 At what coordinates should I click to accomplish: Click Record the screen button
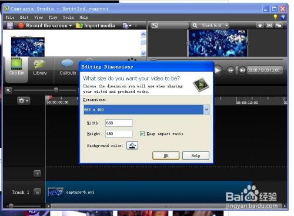pos(43,26)
